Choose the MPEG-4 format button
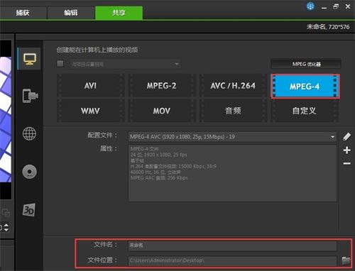Image resolution: width=355 pixels, height=271 pixels. tap(305, 87)
